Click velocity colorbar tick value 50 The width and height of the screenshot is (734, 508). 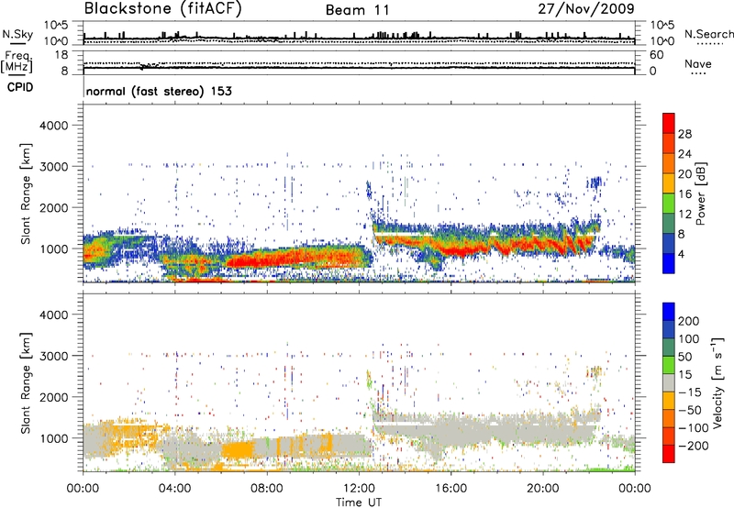coord(684,357)
